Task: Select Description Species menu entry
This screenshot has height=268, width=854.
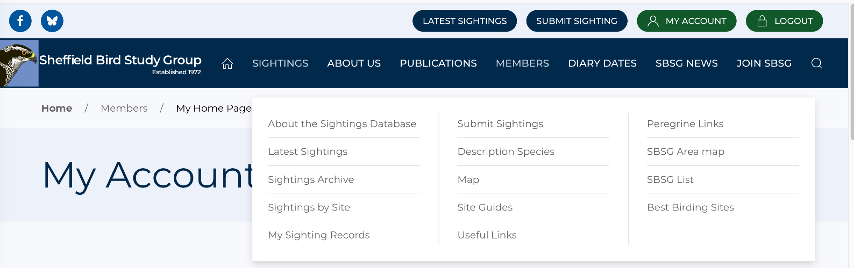Action: click(x=506, y=152)
